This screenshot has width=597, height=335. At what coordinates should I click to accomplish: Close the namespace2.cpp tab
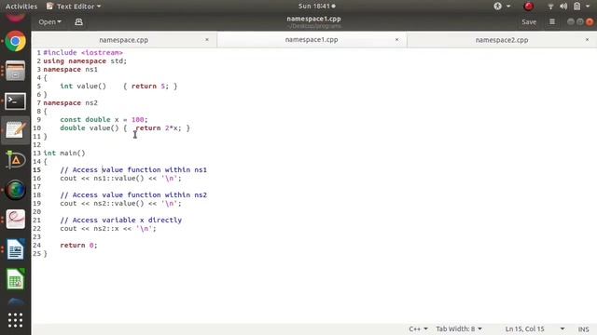(x=587, y=39)
